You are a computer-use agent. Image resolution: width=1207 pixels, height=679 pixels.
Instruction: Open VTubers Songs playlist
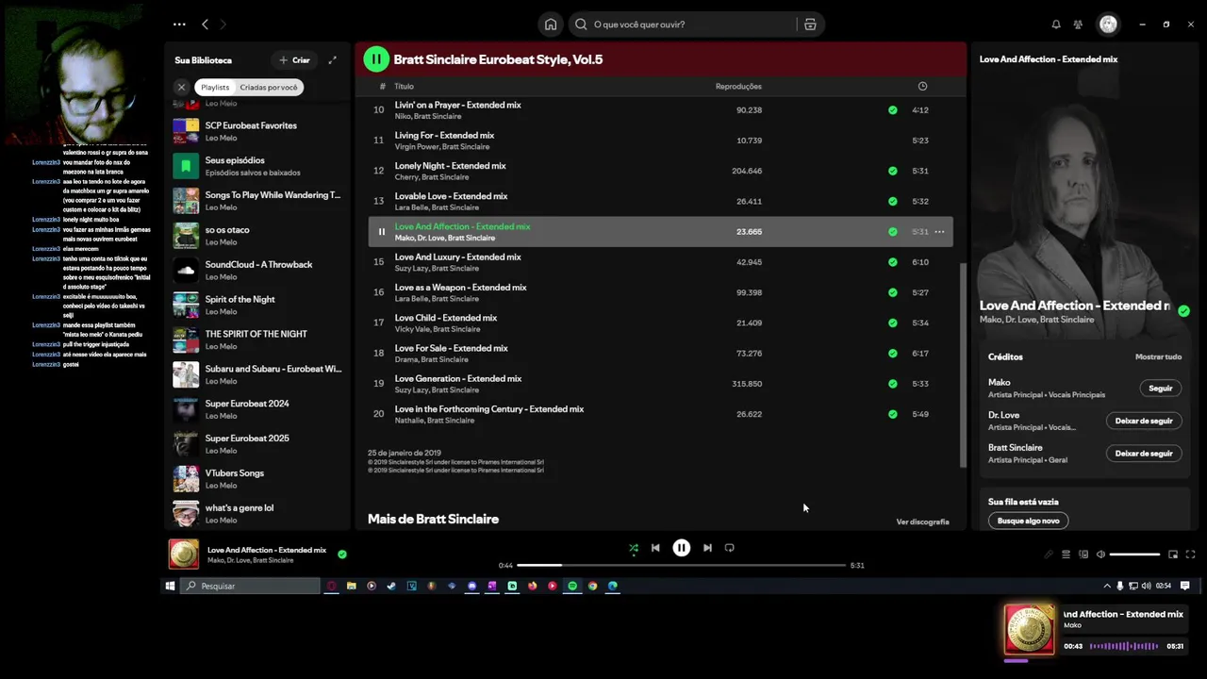pyautogui.click(x=257, y=479)
